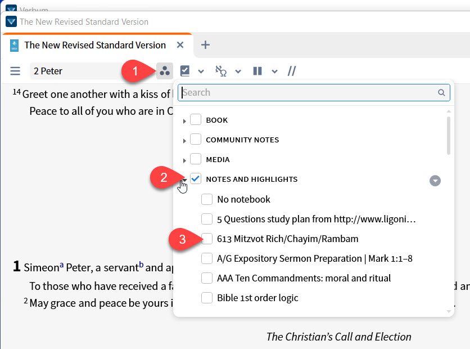Enable the No notebook option
The height and width of the screenshot is (349, 470).
206,199
